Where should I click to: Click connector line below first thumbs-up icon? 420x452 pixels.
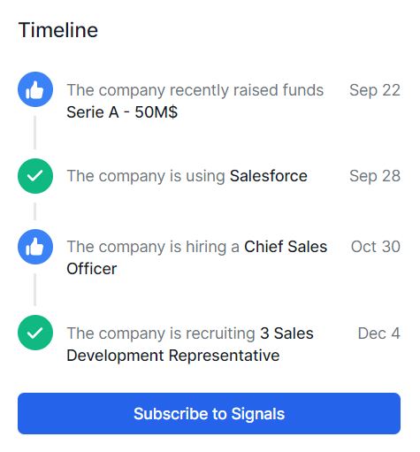pyautogui.click(x=34, y=133)
